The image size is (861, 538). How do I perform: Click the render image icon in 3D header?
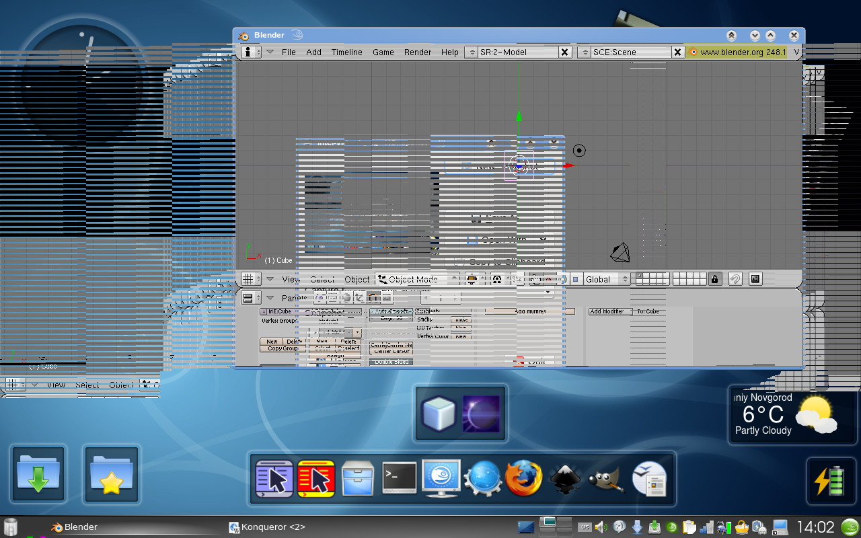pos(755,279)
